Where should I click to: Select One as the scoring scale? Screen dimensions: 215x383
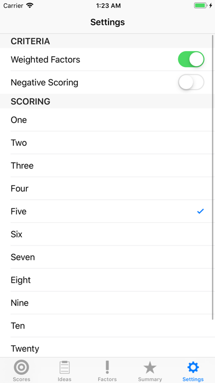[x=107, y=120]
